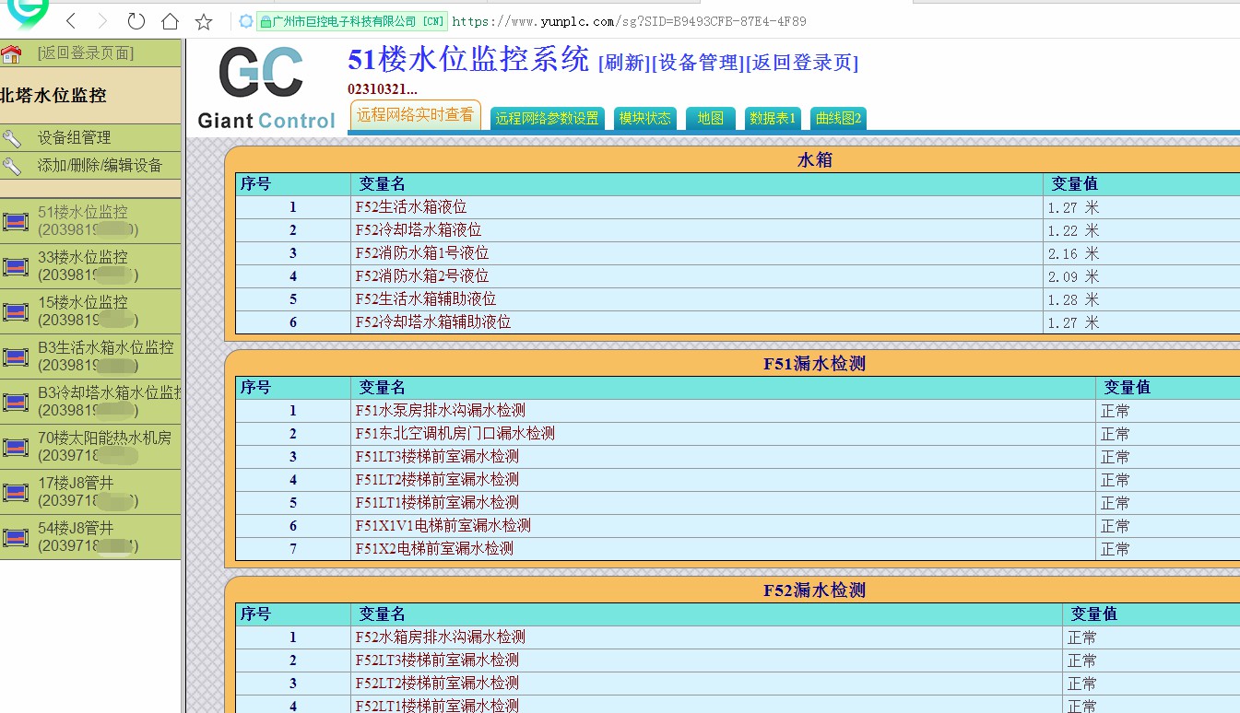Select 15楼水位监控 in the device list
The height and width of the screenshot is (713, 1240).
pyautogui.click(x=83, y=303)
